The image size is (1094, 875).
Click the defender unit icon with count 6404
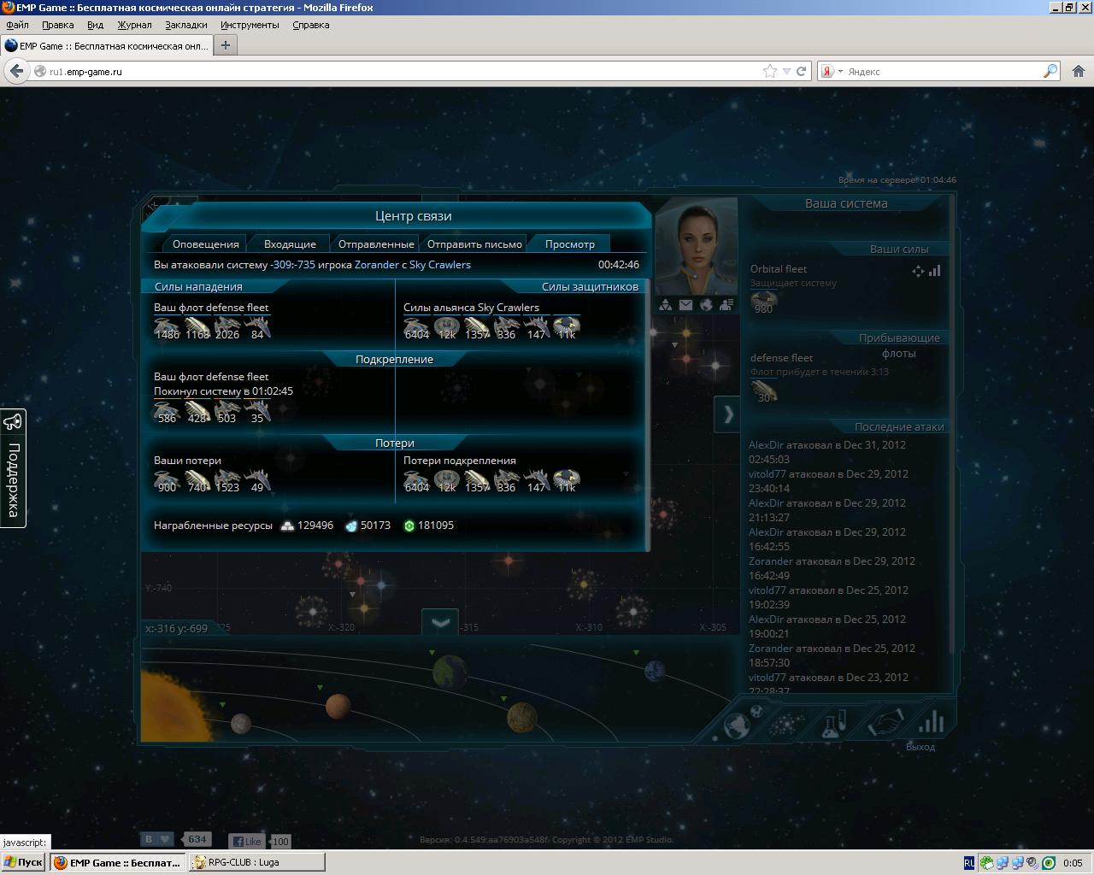coord(416,327)
